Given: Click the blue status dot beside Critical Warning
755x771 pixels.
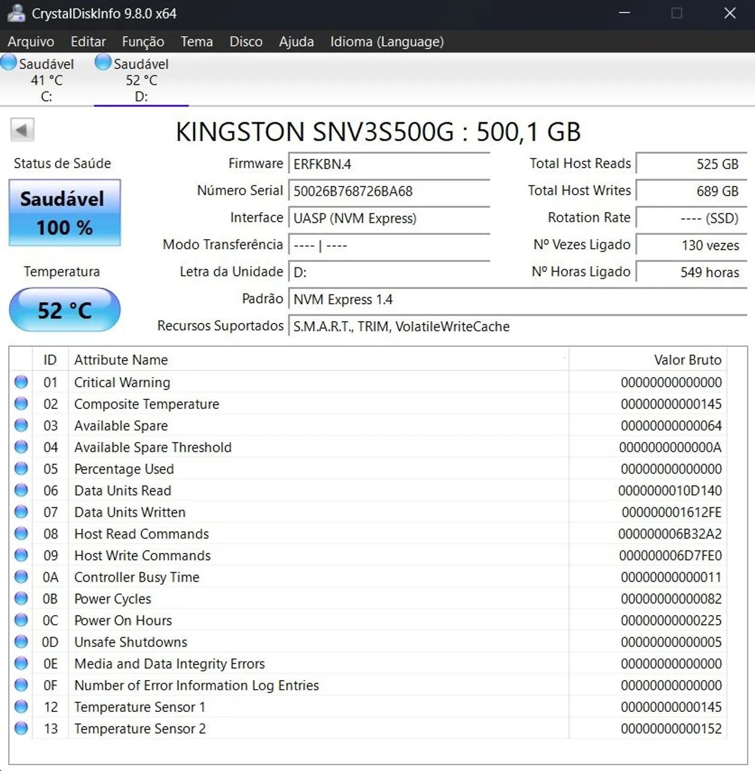Looking at the screenshot, I should click(20, 381).
